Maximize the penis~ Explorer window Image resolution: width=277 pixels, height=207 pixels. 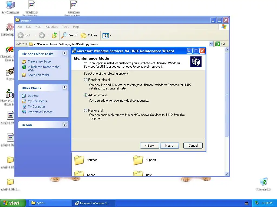pyautogui.click(x=219, y=20)
